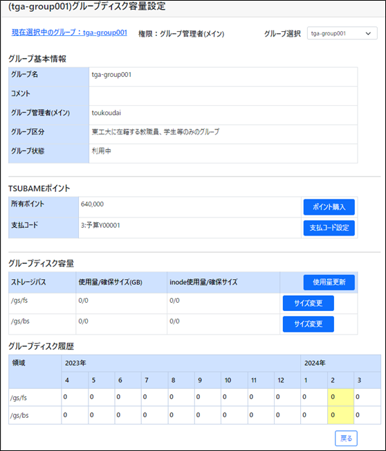This screenshot has height=451, width=386.
Task: Select the highlighted February cell for /gs/fs
Action: click(x=340, y=397)
